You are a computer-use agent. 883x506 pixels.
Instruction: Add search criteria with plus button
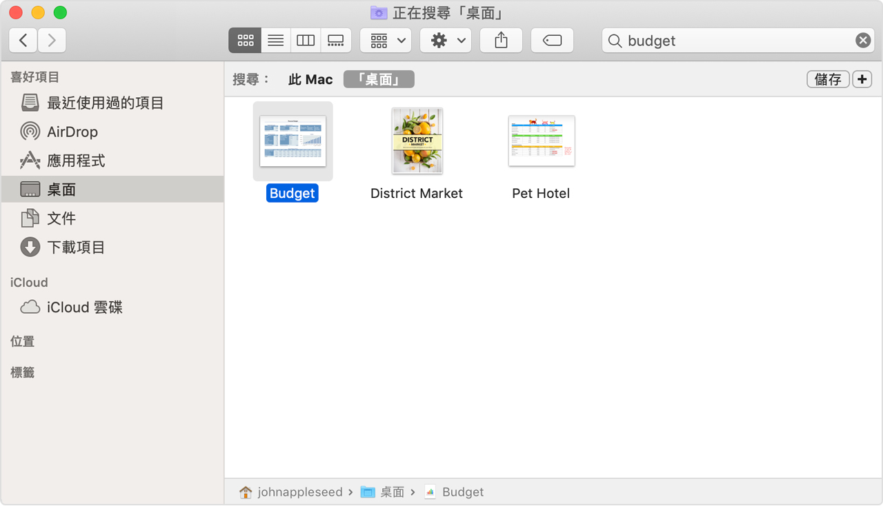click(x=862, y=79)
